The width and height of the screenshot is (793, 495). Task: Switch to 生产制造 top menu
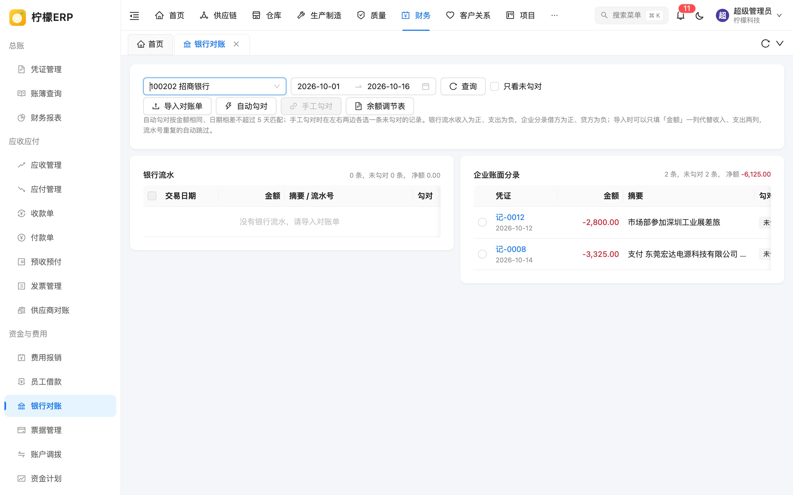click(319, 15)
